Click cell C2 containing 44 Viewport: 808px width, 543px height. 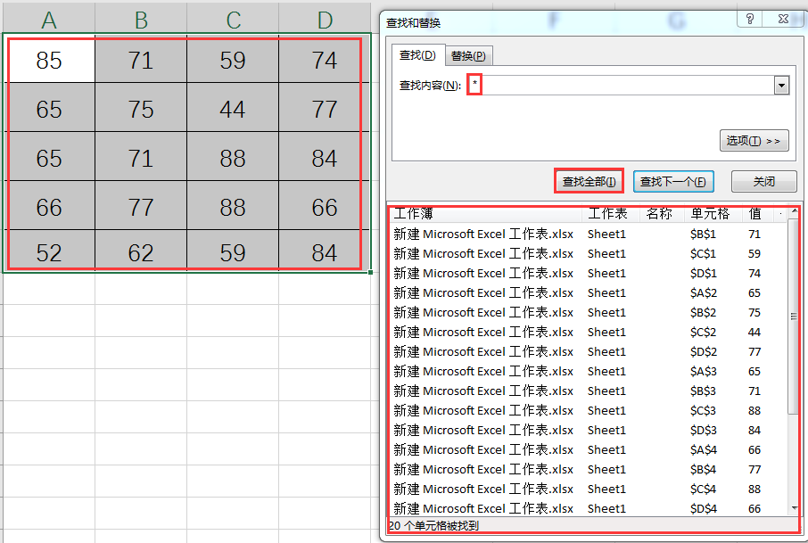[x=233, y=107]
